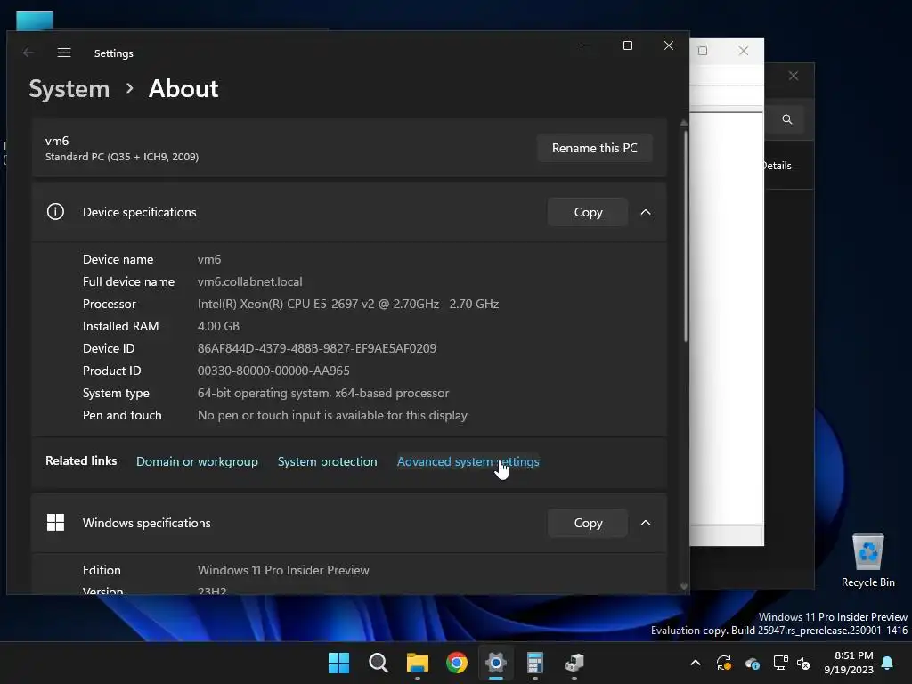This screenshot has width=912, height=684.
Task: Open the notification bell
Action: tap(888, 663)
